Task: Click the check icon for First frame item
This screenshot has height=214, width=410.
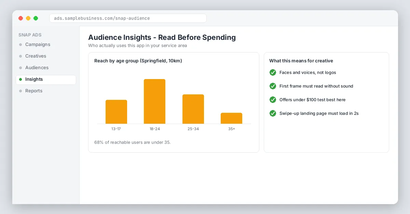Action: [x=273, y=86]
